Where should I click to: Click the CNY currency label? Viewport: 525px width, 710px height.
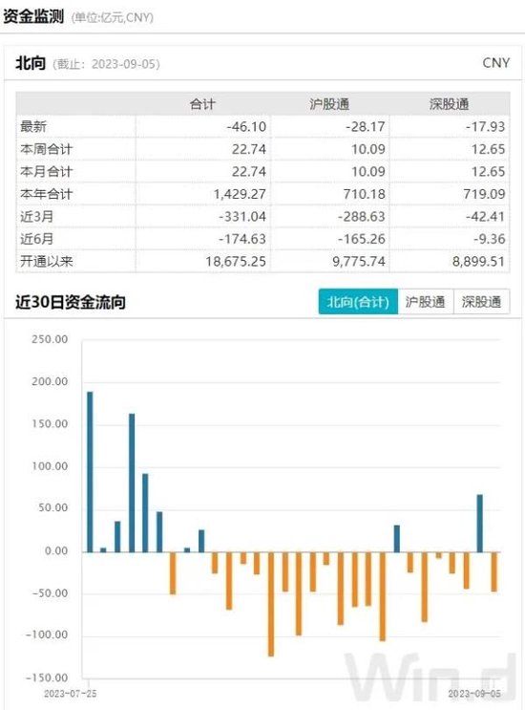(496, 62)
